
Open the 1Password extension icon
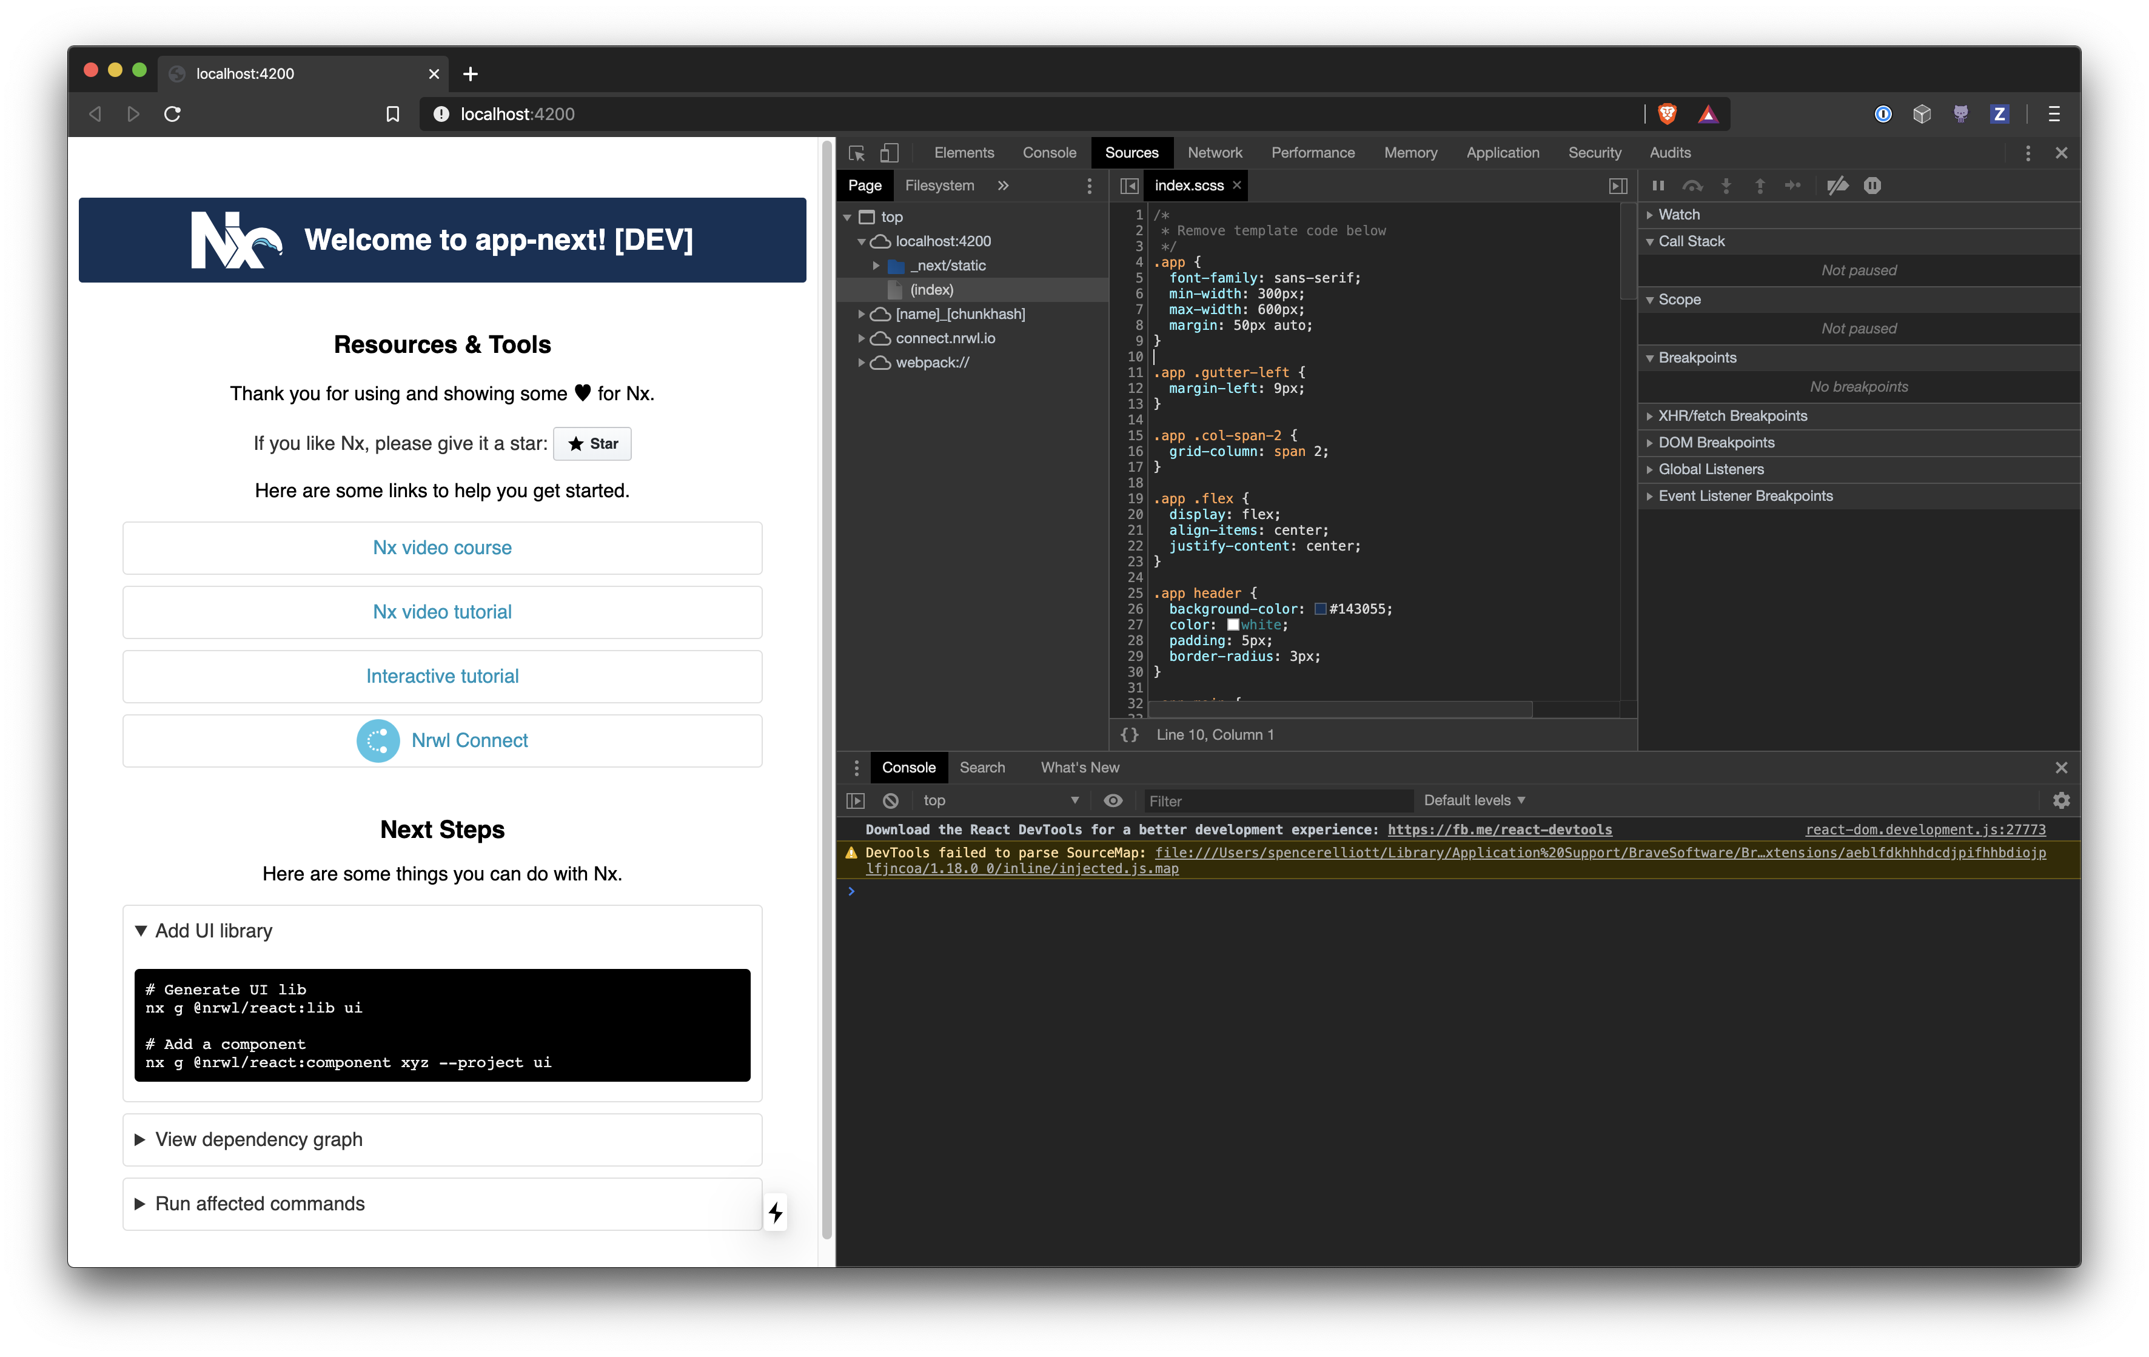pos(1883,113)
